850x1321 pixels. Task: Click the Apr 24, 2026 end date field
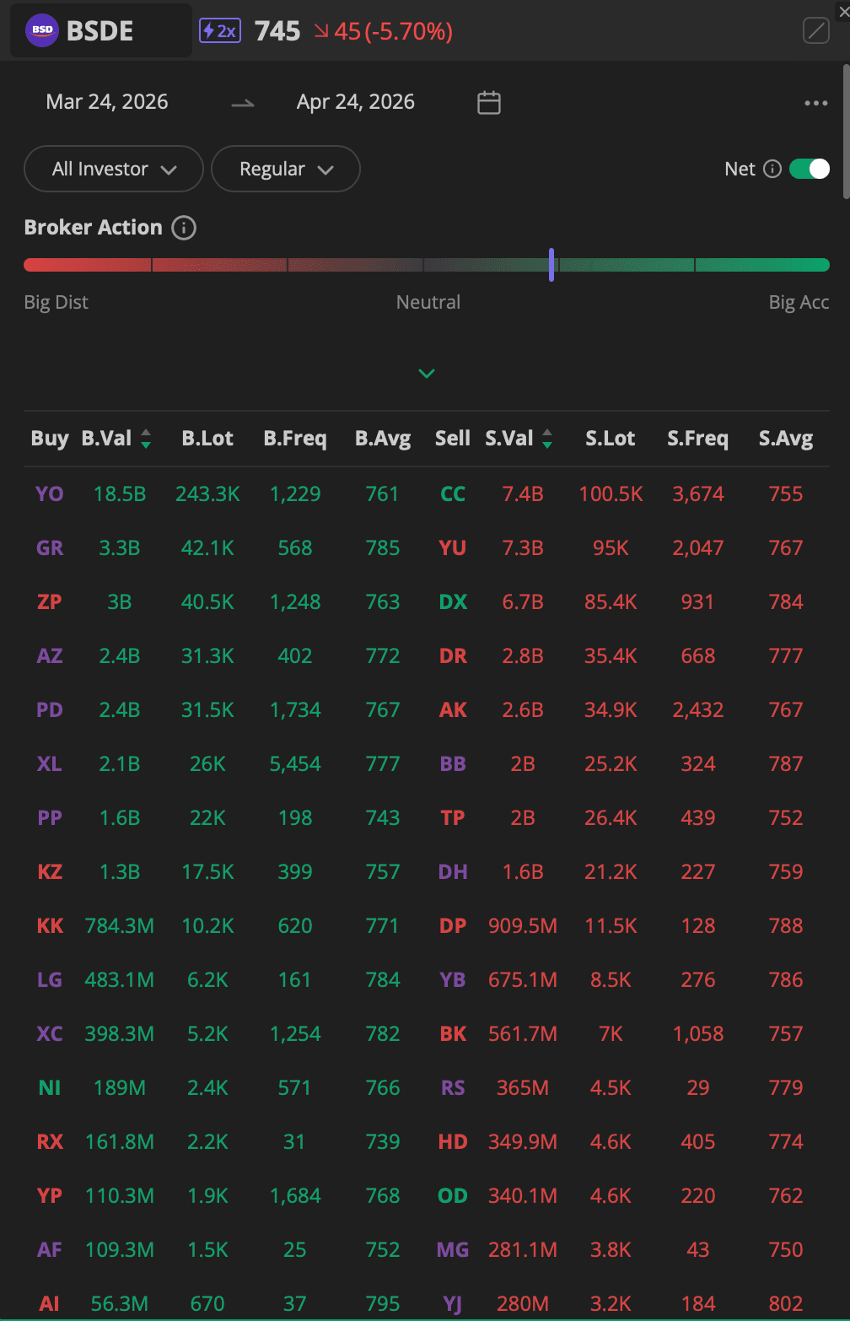coord(355,101)
